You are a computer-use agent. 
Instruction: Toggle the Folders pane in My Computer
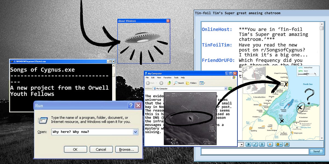191,83
